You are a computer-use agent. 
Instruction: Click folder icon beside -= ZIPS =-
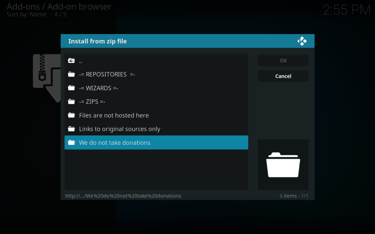coord(71,102)
